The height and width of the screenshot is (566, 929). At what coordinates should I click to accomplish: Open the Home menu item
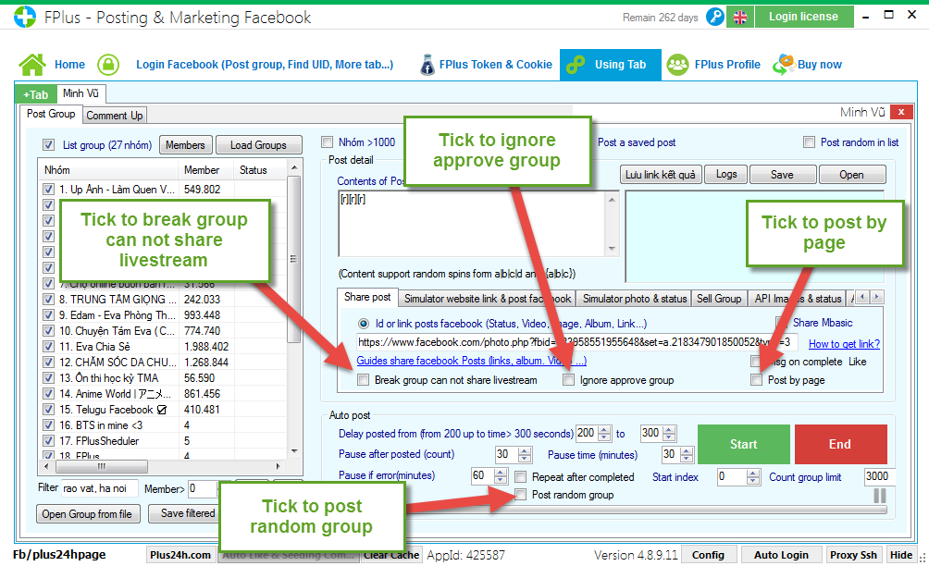pyautogui.click(x=70, y=65)
